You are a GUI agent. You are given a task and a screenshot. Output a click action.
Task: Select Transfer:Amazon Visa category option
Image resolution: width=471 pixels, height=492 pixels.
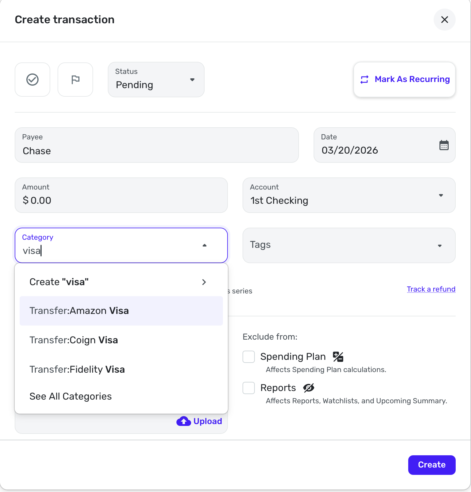point(79,311)
